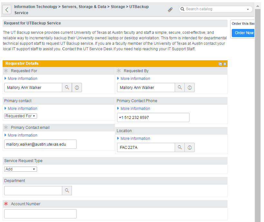Click the Search catalog input field
This screenshot has height=222, width=264.
pyautogui.click(x=216, y=9)
